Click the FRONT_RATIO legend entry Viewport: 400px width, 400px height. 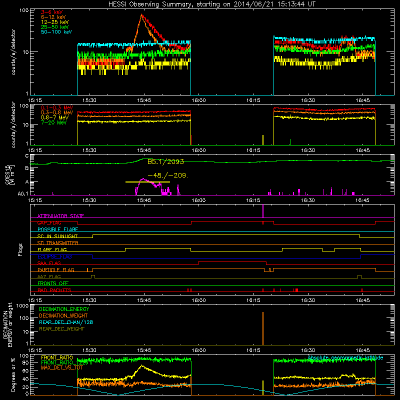(57, 357)
